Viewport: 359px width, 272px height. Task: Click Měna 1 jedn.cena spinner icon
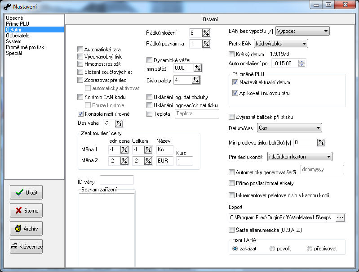(124, 150)
